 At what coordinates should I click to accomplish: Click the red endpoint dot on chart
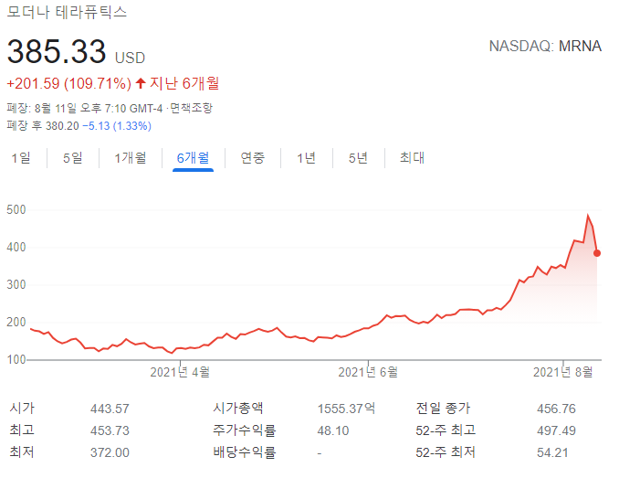[597, 253]
